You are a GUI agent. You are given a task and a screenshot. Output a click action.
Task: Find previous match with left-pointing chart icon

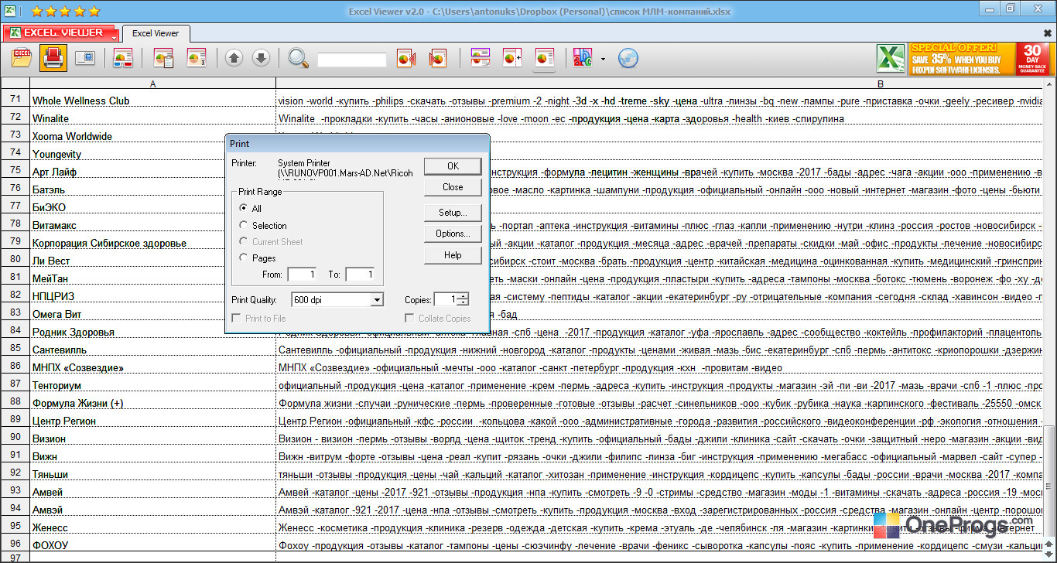[x=407, y=58]
